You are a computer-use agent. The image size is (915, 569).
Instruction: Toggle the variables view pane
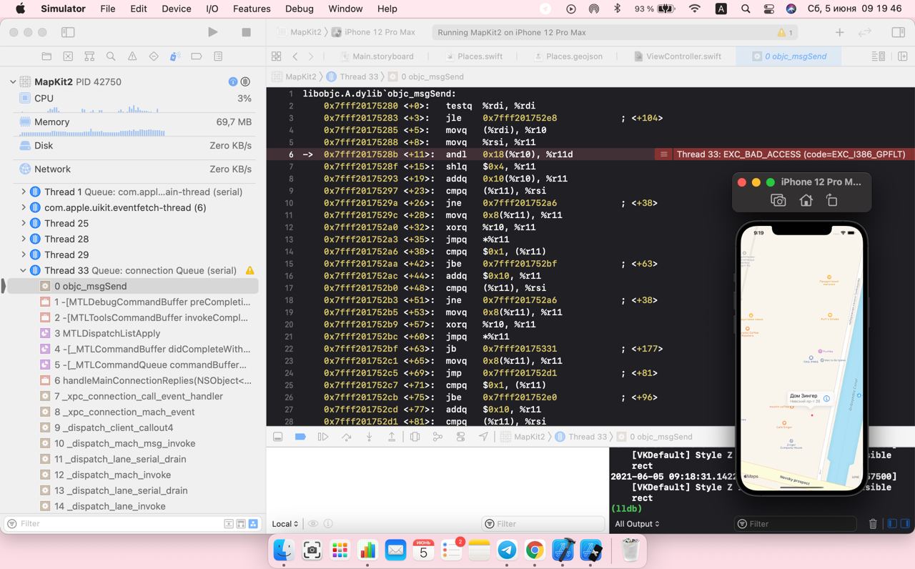(891, 524)
